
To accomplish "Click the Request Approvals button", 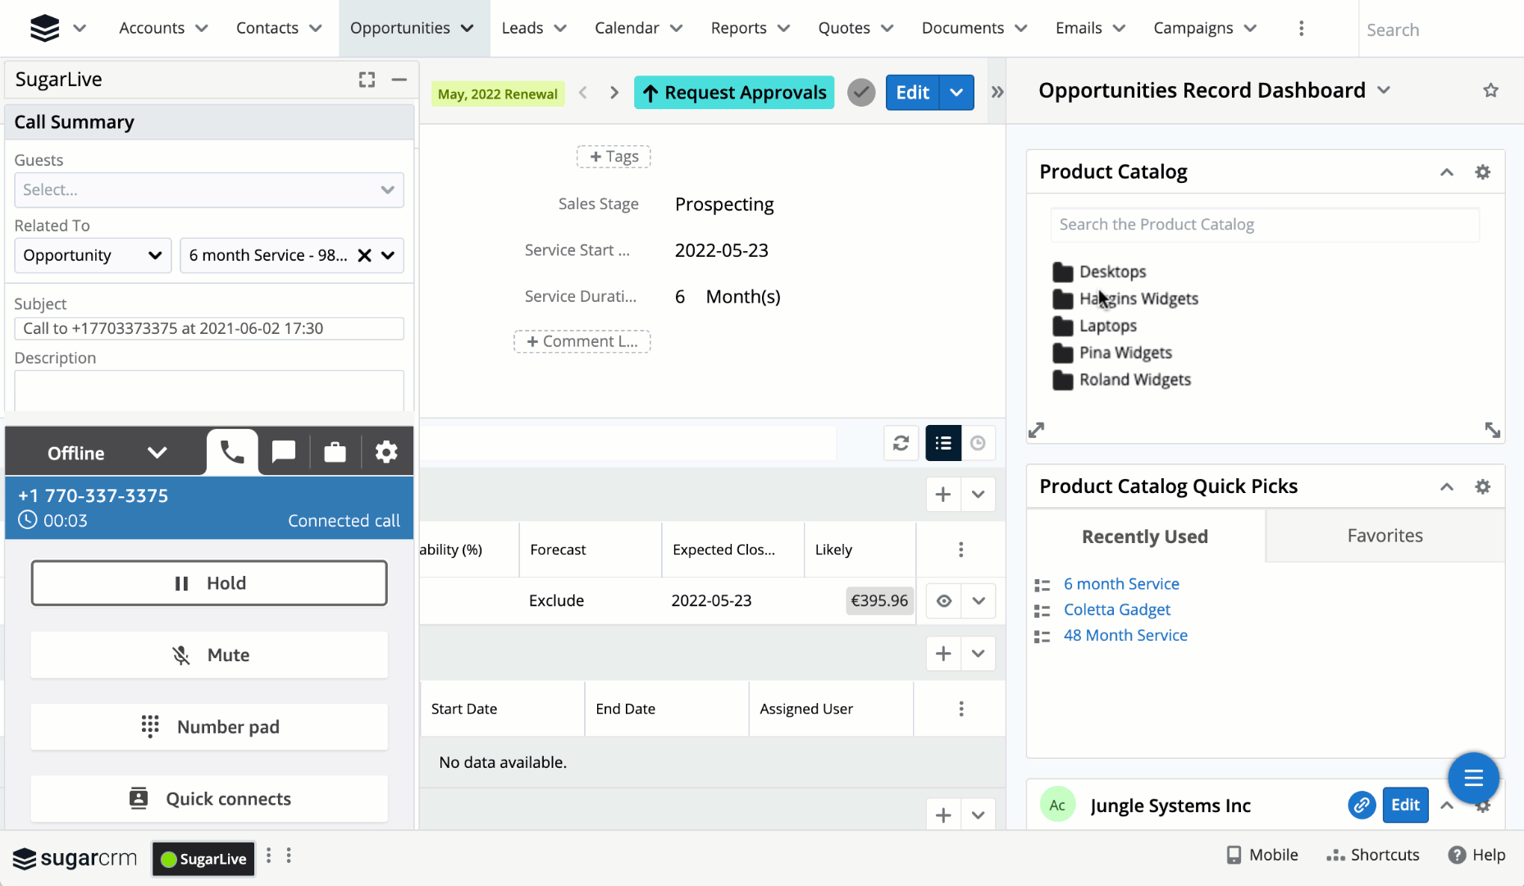I will [734, 93].
